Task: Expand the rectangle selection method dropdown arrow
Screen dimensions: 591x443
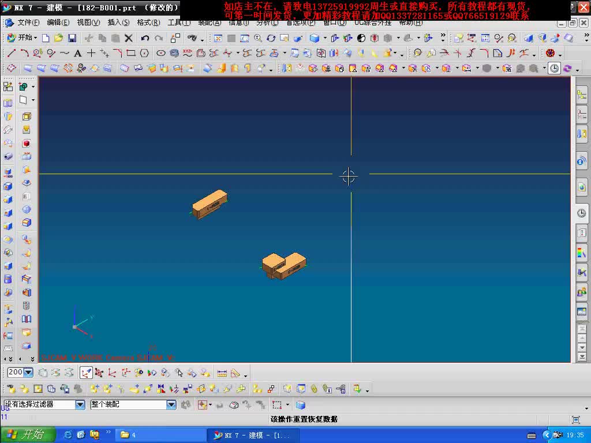Action: (287, 405)
